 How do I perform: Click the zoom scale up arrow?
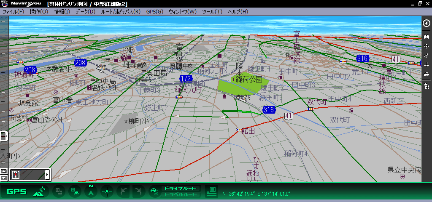click(3, 172)
